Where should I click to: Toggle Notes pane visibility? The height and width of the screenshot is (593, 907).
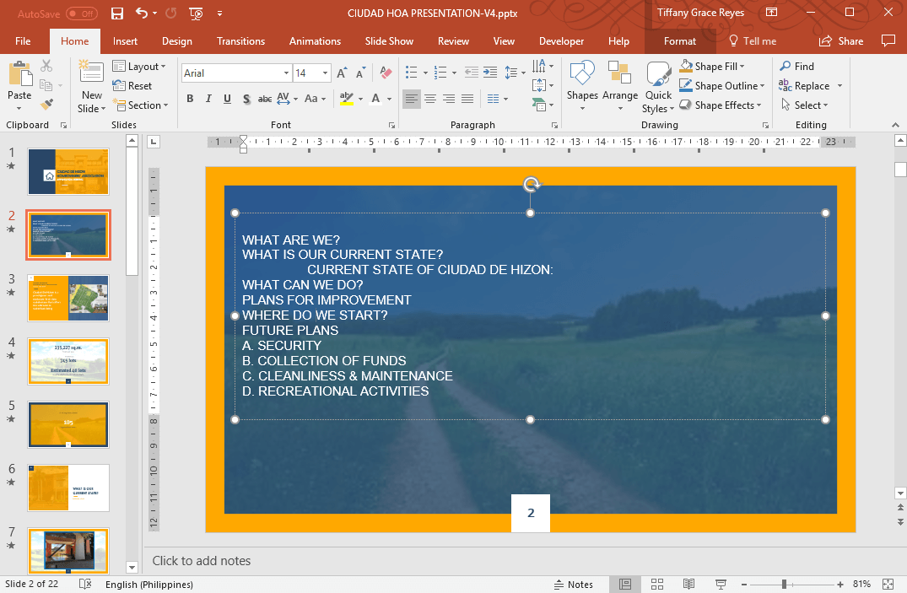click(x=575, y=584)
